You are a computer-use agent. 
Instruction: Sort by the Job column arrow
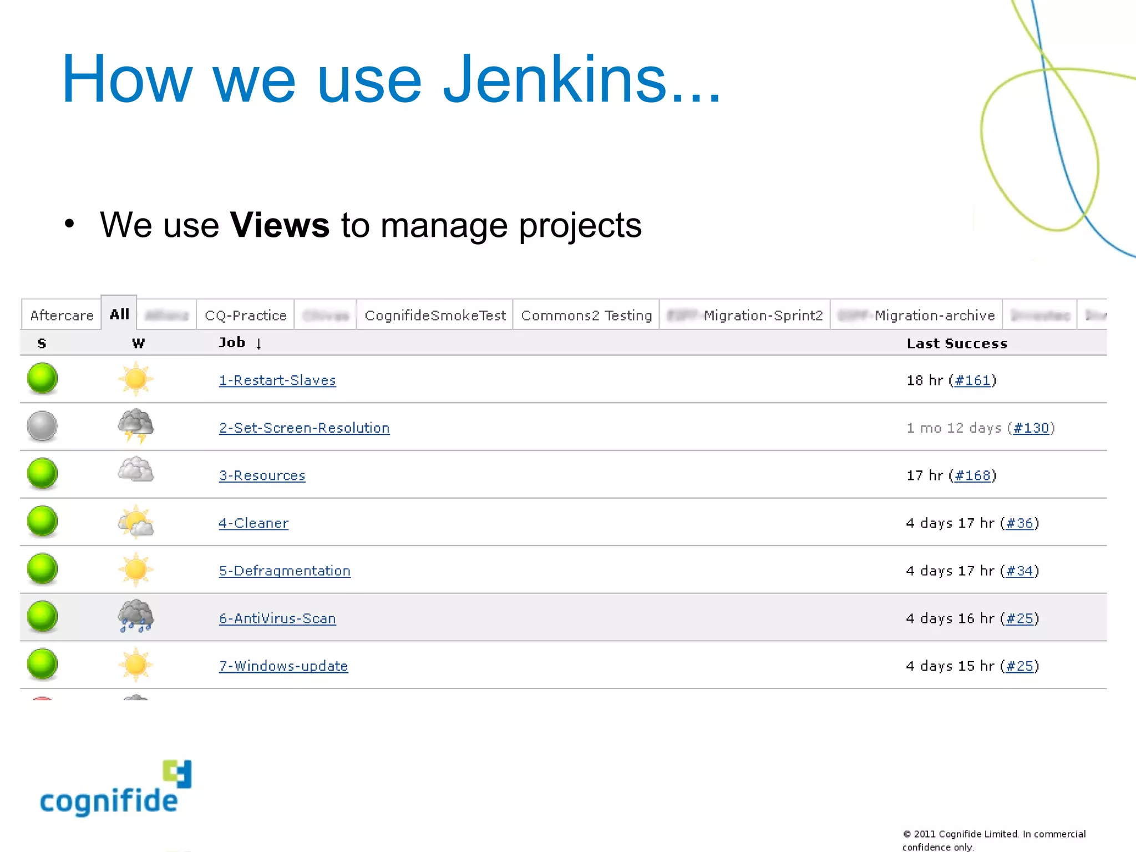(258, 343)
